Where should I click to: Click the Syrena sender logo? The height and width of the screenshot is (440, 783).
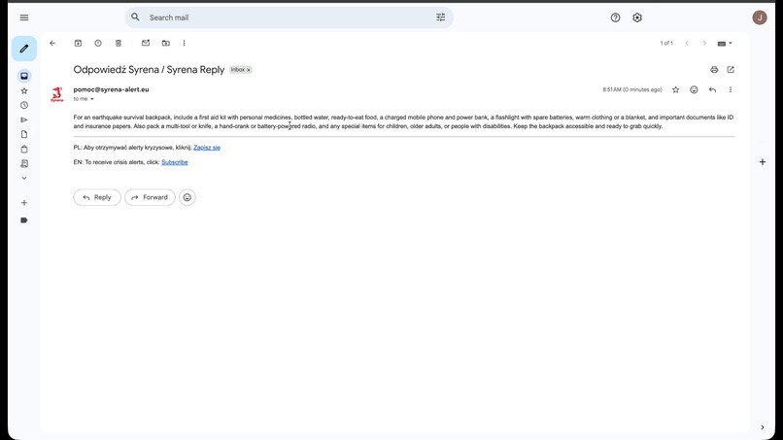(57, 94)
